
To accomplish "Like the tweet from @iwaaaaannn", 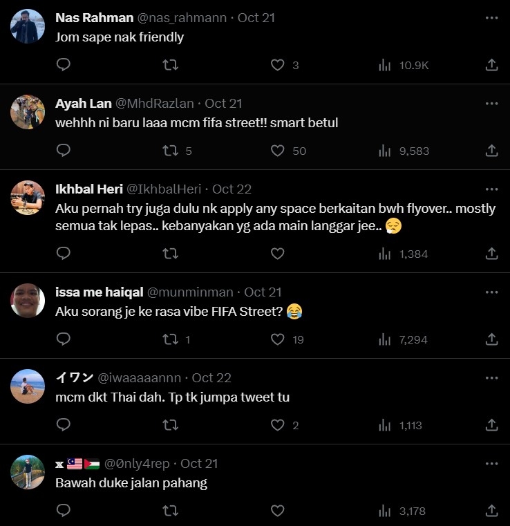I will point(277,425).
